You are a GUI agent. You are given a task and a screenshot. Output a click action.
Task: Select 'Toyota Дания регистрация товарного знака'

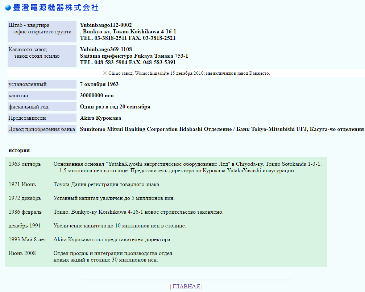(107, 184)
